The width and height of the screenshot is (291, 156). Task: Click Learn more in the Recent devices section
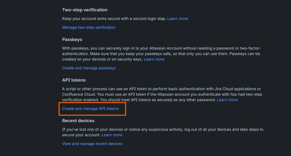pyautogui.click(x=112, y=135)
